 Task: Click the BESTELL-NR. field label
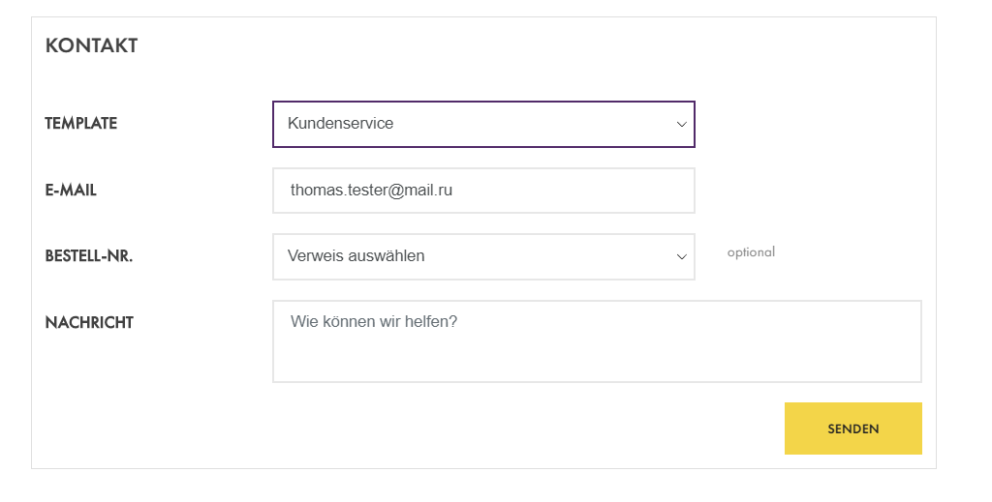pyautogui.click(x=88, y=256)
